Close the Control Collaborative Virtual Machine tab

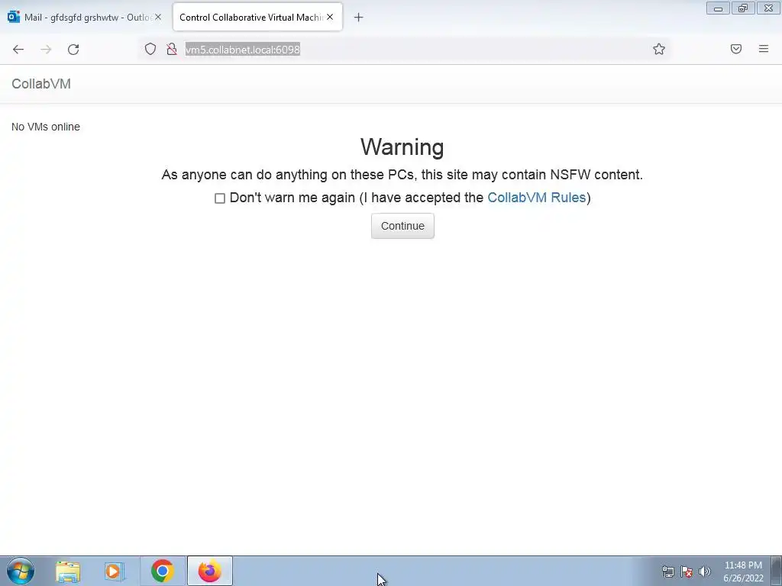tap(330, 17)
